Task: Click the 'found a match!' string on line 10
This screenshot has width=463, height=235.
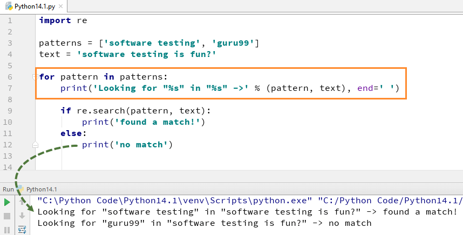Action: point(156,122)
